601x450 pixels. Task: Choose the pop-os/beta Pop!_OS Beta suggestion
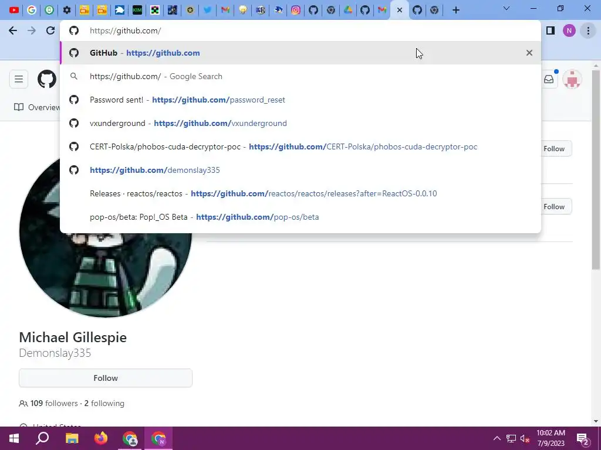tap(300, 217)
